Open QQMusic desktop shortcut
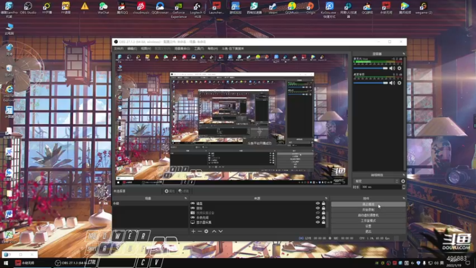 click(x=292, y=8)
